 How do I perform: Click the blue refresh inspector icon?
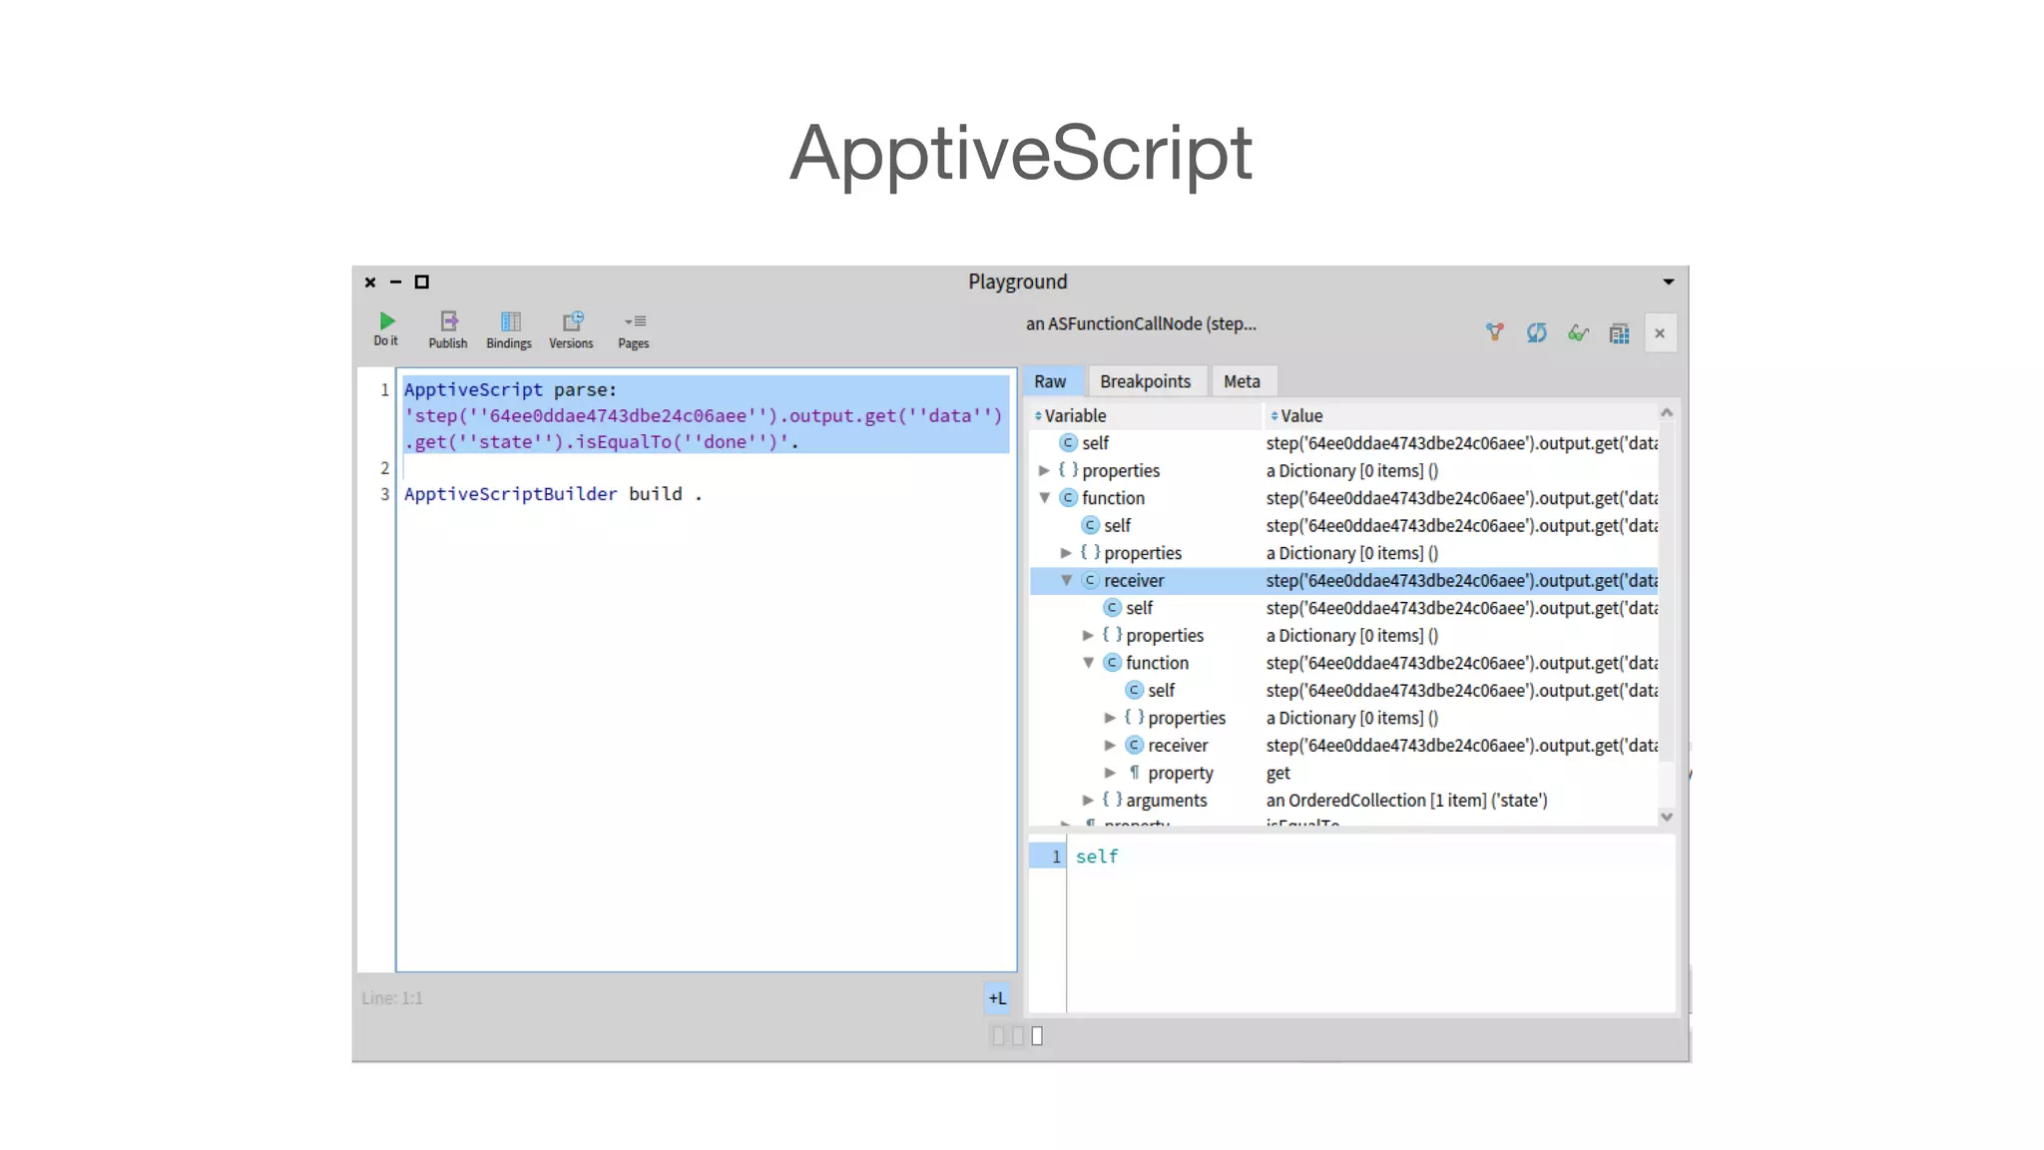click(x=1536, y=333)
